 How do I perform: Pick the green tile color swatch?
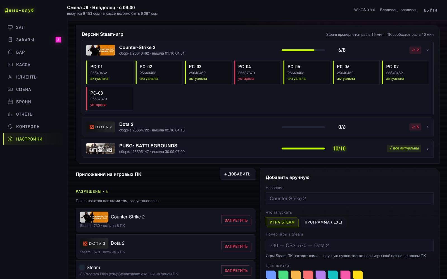(x=283, y=275)
